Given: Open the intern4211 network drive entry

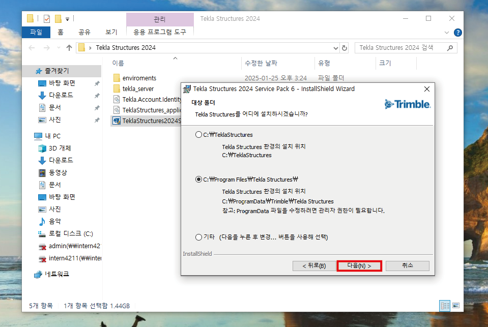Looking at the screenshot, I should coord(75,258).
